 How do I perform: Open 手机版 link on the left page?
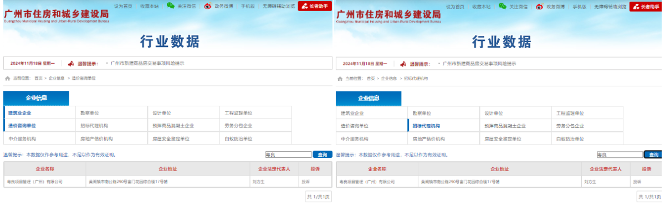click(248, 6)
